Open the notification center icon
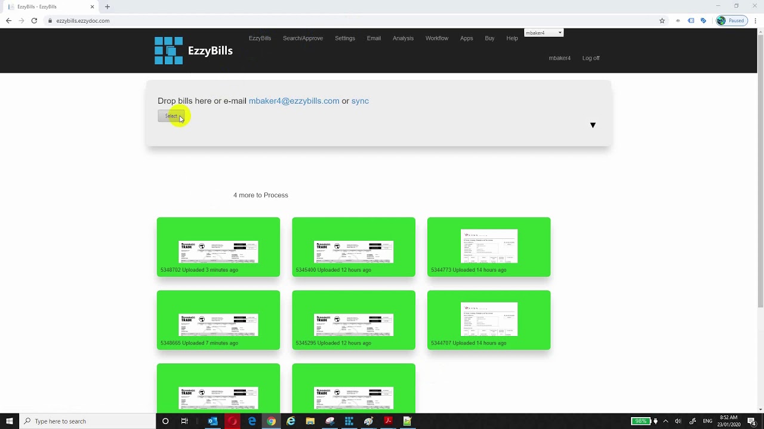Image resolution: width=764 pixels, height=429 pixels. (x=751, y=421)
